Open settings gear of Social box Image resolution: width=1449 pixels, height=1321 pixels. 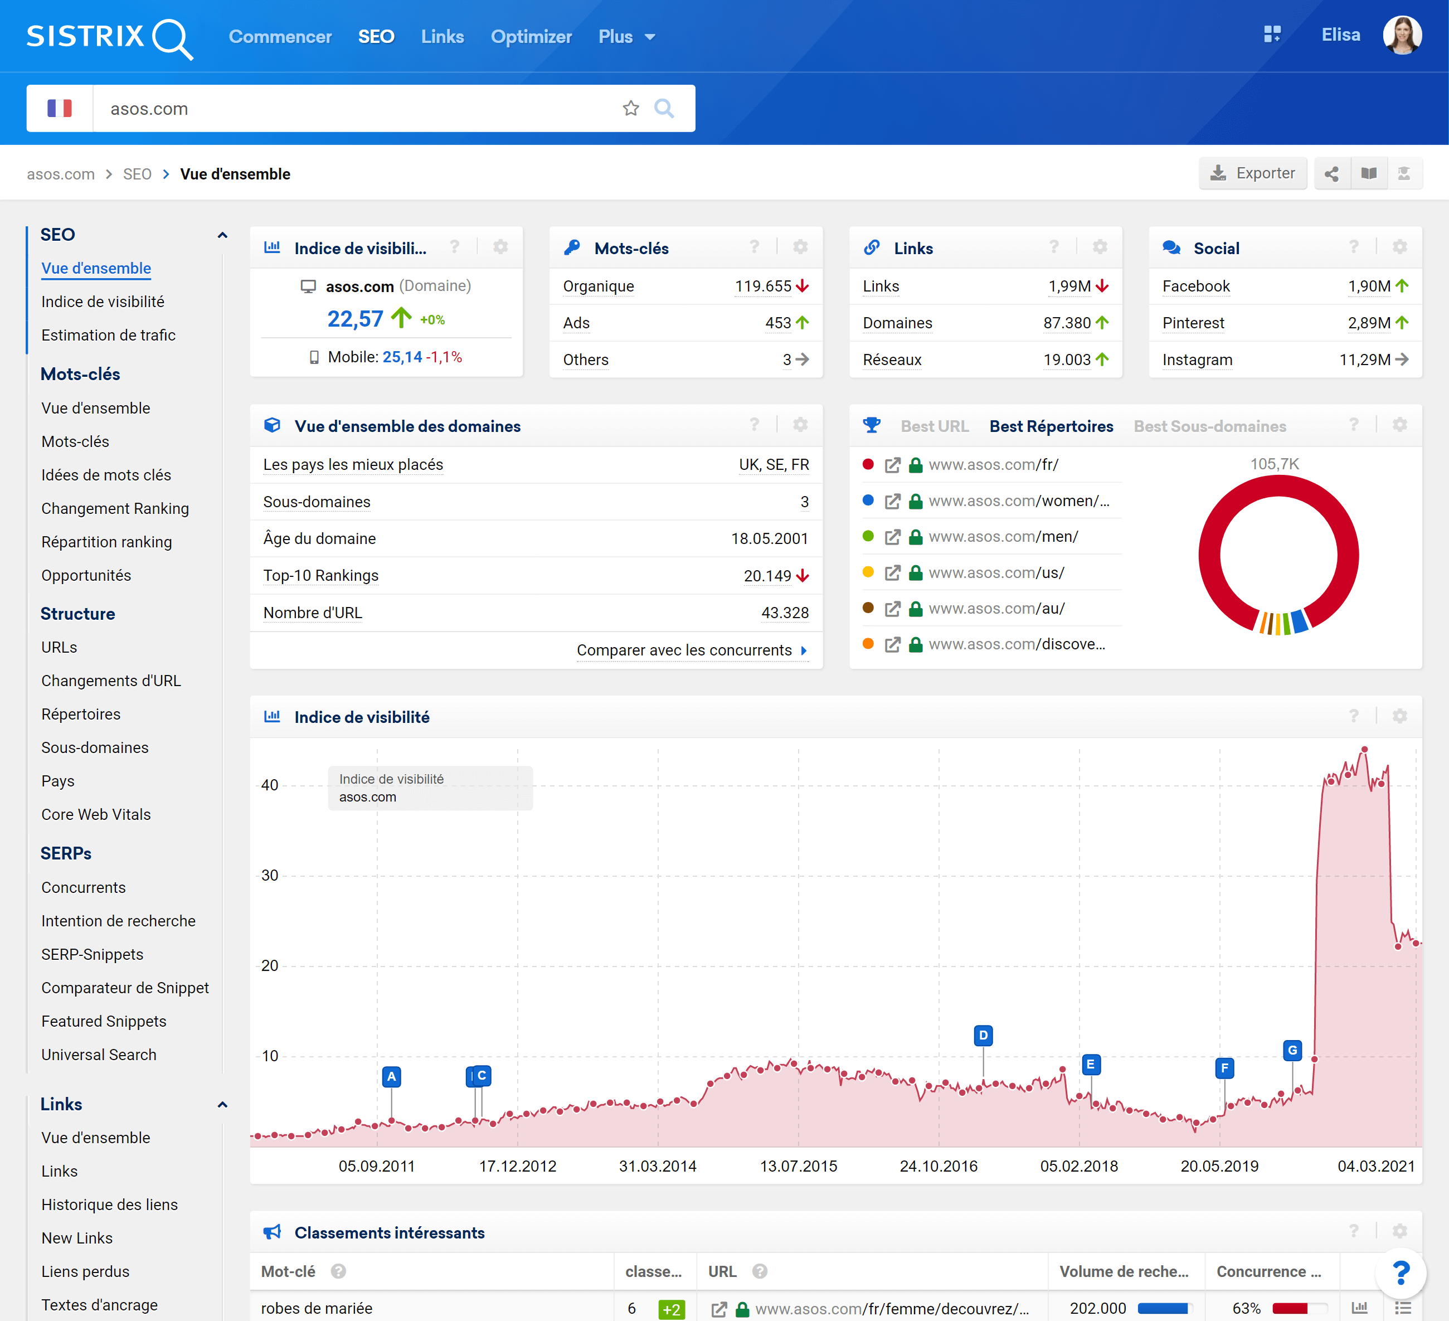(x=1399, y=247)
